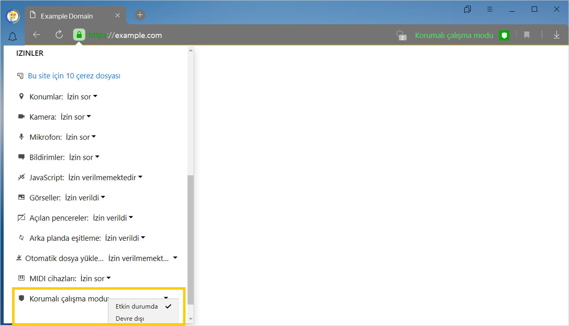Click the bookmark icon in address bar
The height and width of the screenshot is (326, 569).
(x=527, y=35)
